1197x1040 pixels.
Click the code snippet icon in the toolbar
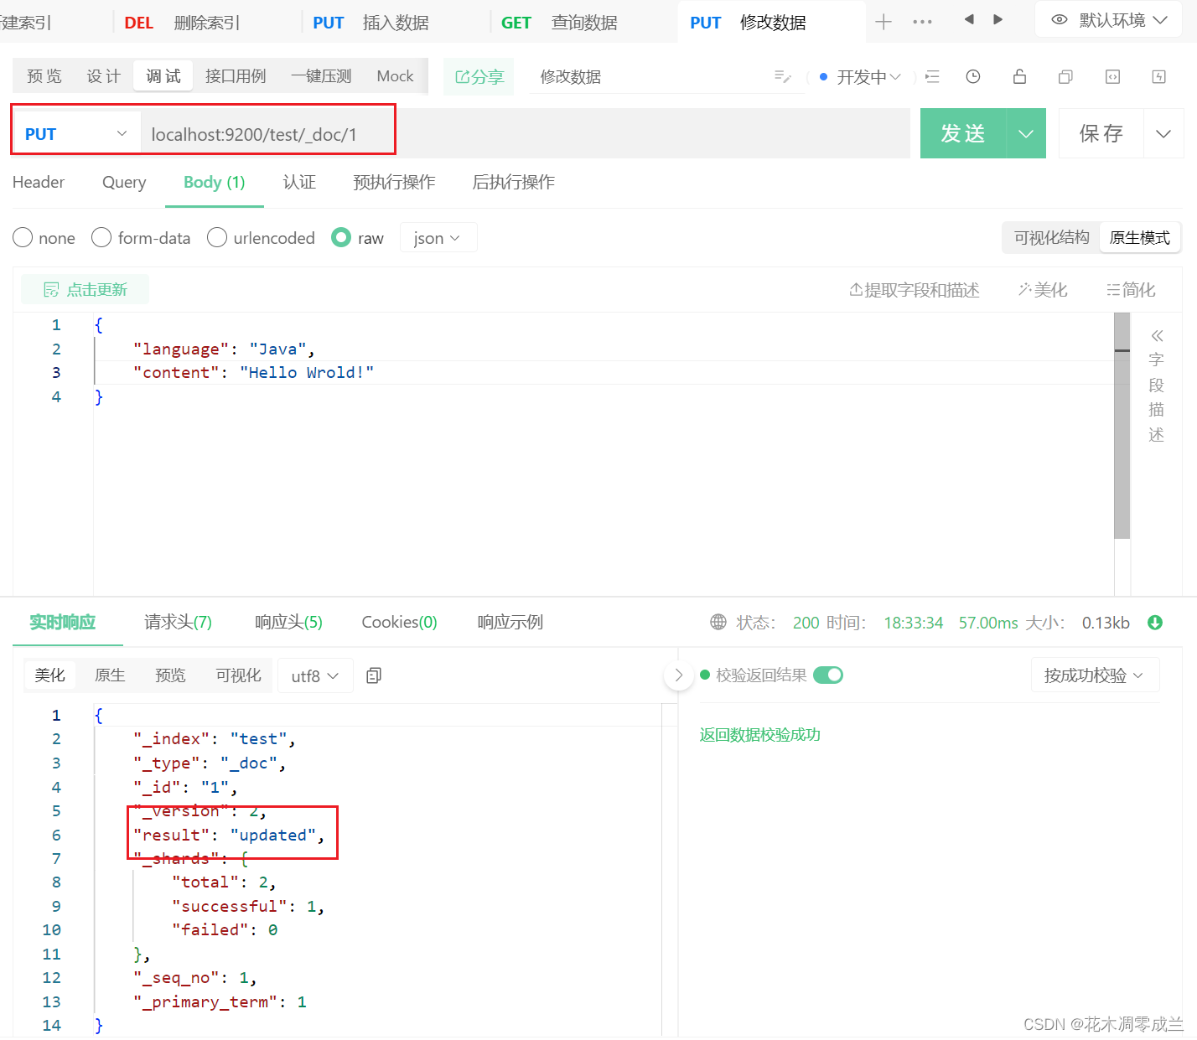tap(1112, 77)
